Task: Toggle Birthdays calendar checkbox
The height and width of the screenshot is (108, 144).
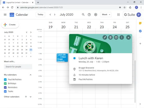Action: pyautogui.click(x=5, y=84)
